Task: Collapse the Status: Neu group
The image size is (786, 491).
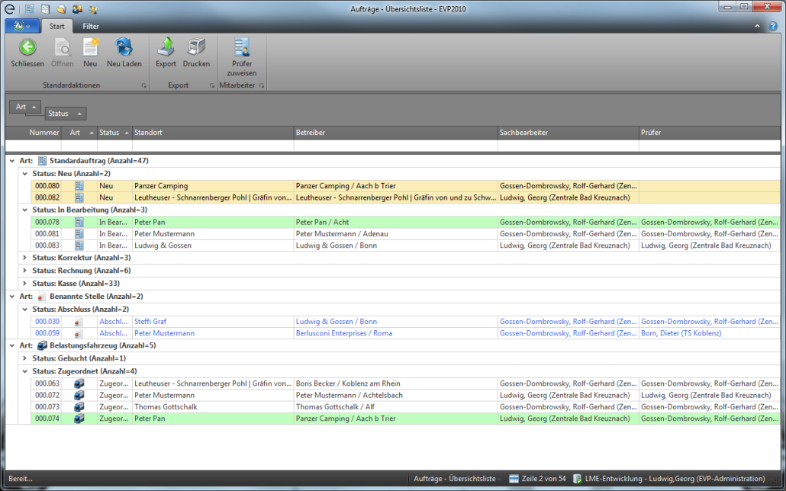Action: tap(24, 174)
